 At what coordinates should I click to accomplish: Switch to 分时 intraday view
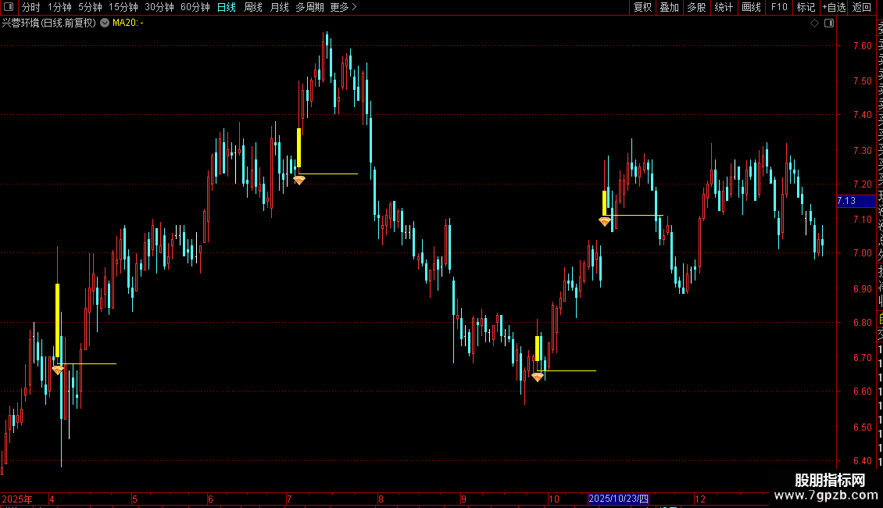(x=31, y=7)
